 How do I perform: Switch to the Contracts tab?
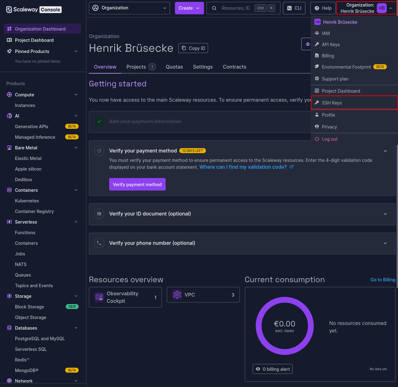tap(235, 67)
